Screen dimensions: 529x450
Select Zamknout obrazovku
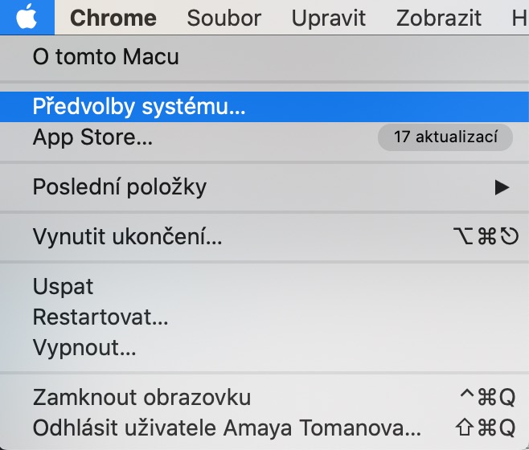tap(141, 397)
